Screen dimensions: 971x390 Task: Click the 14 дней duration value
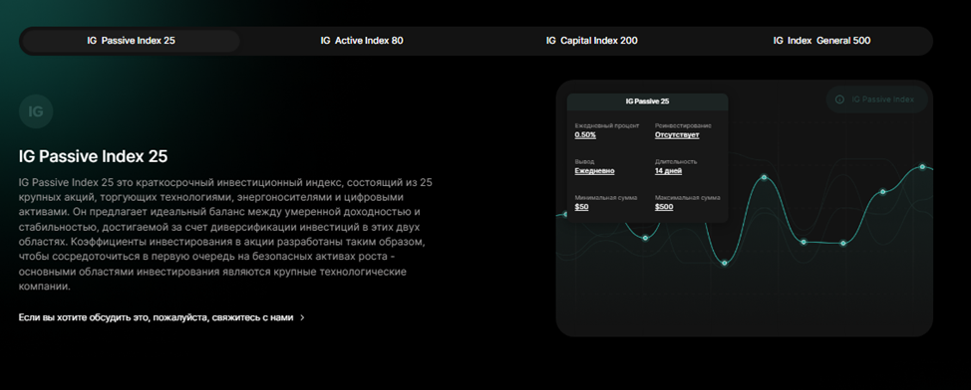[668, 170]
